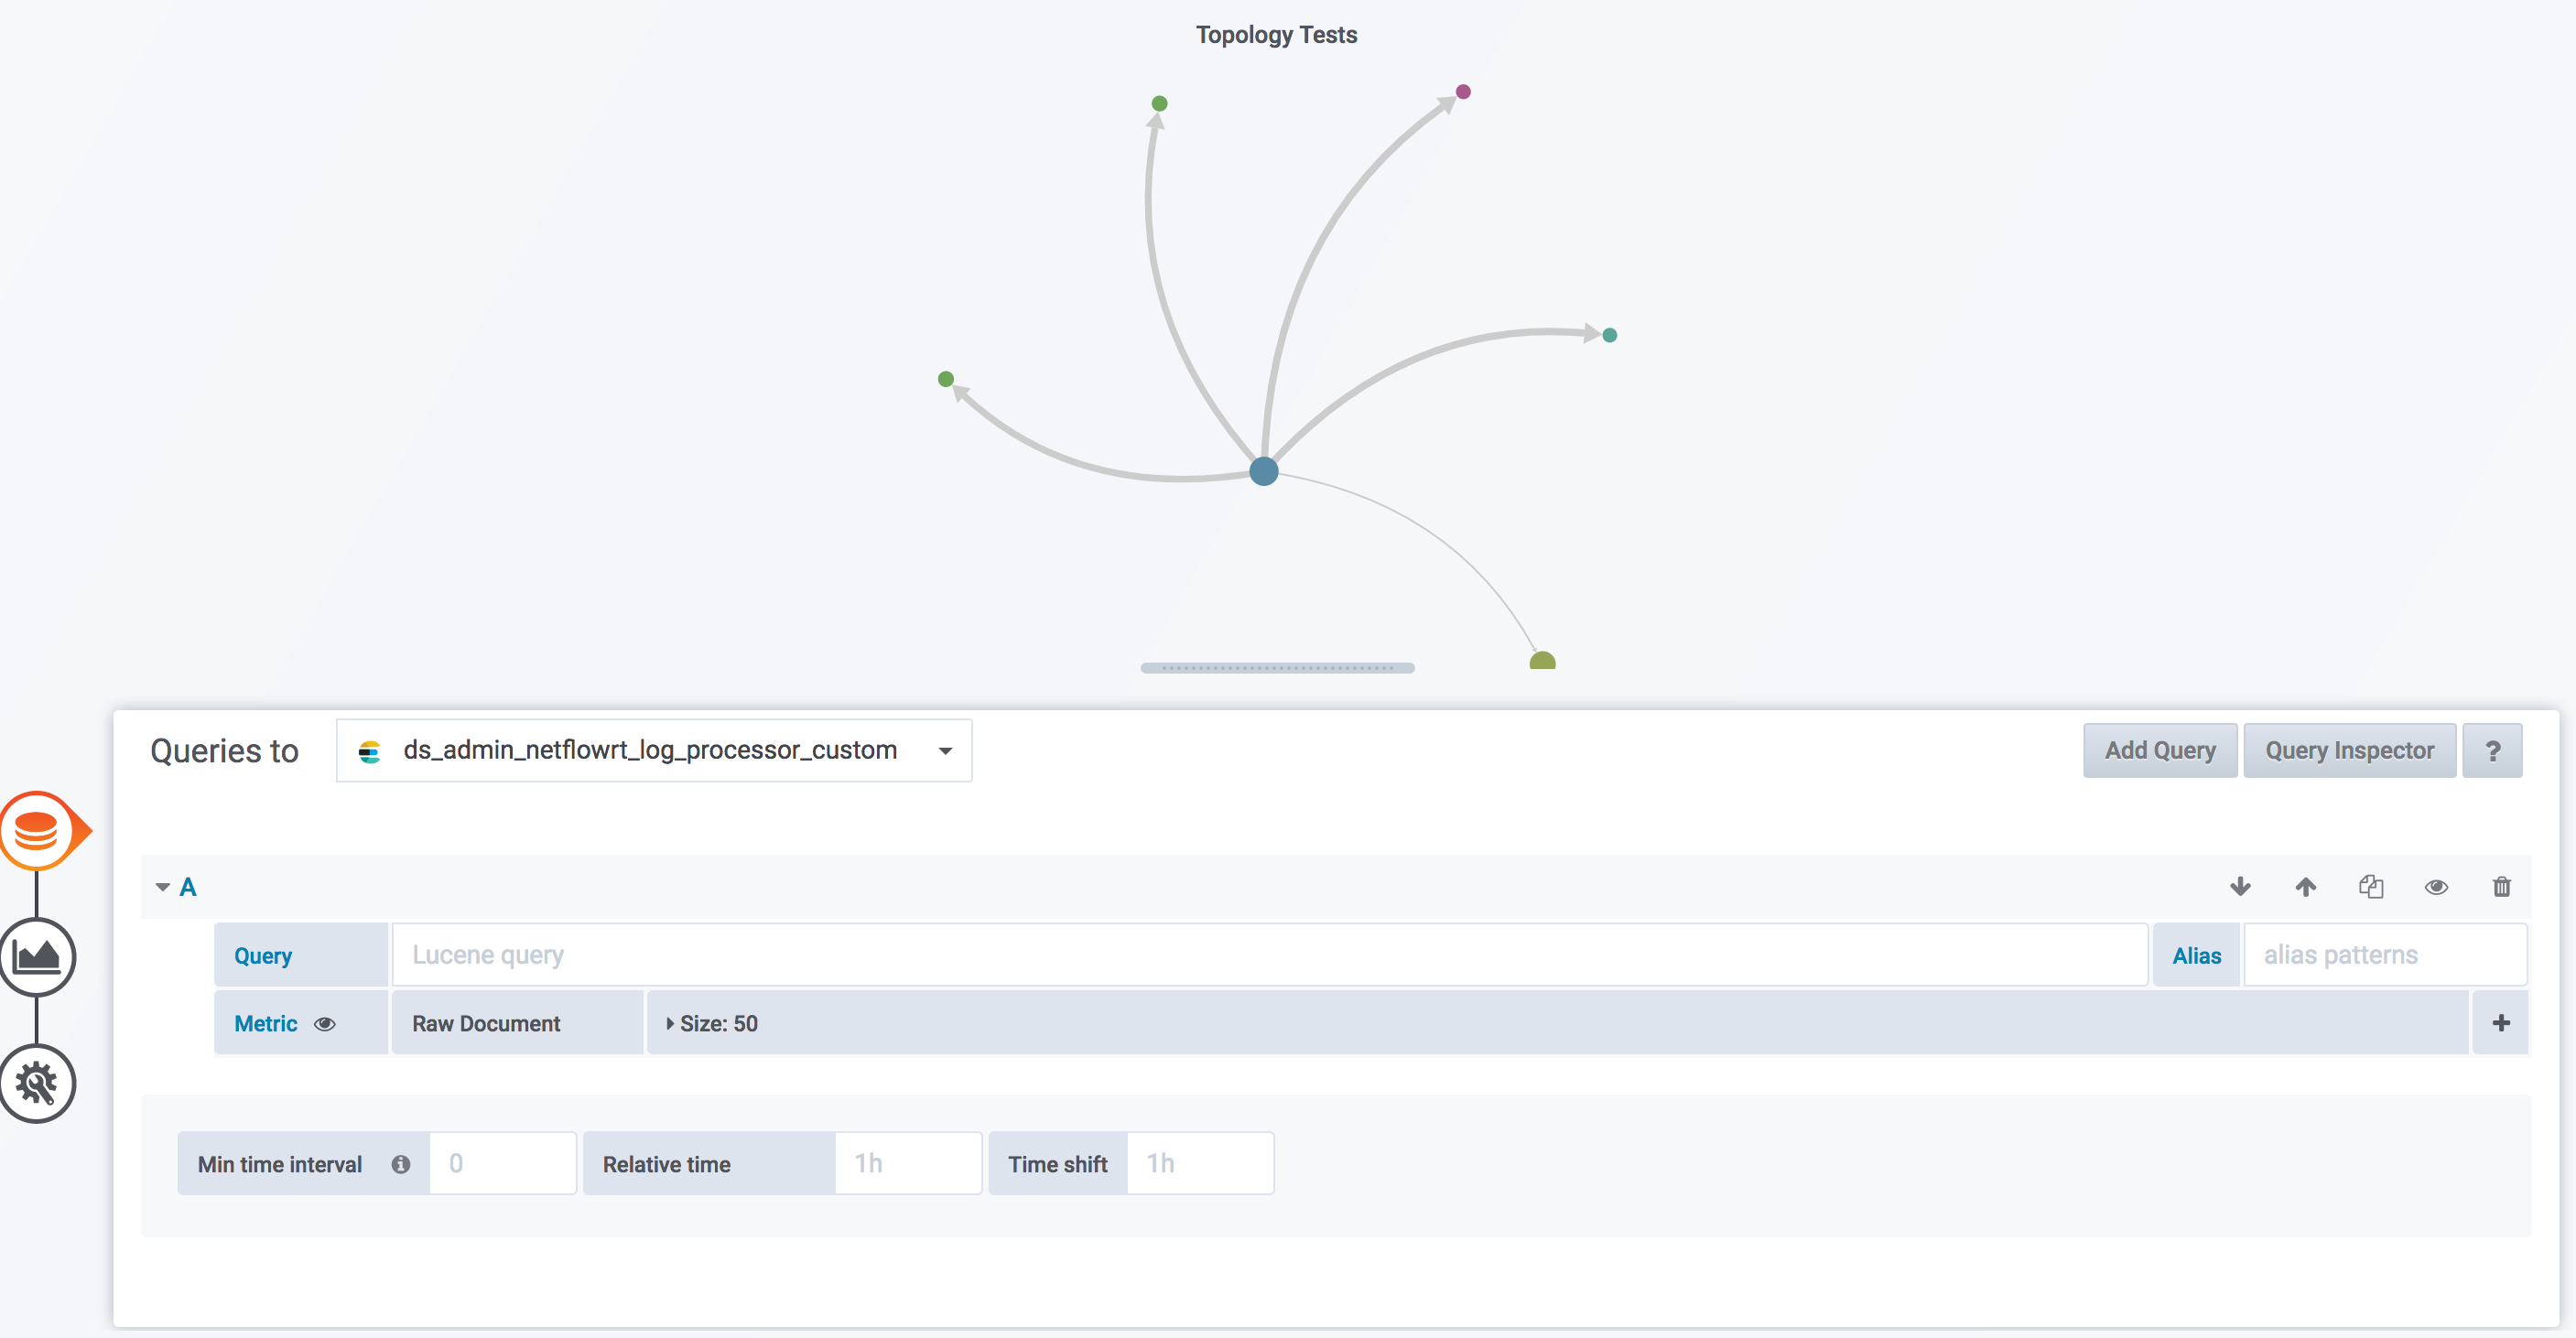Click Min time interval info icon

tap(401, 1164)
